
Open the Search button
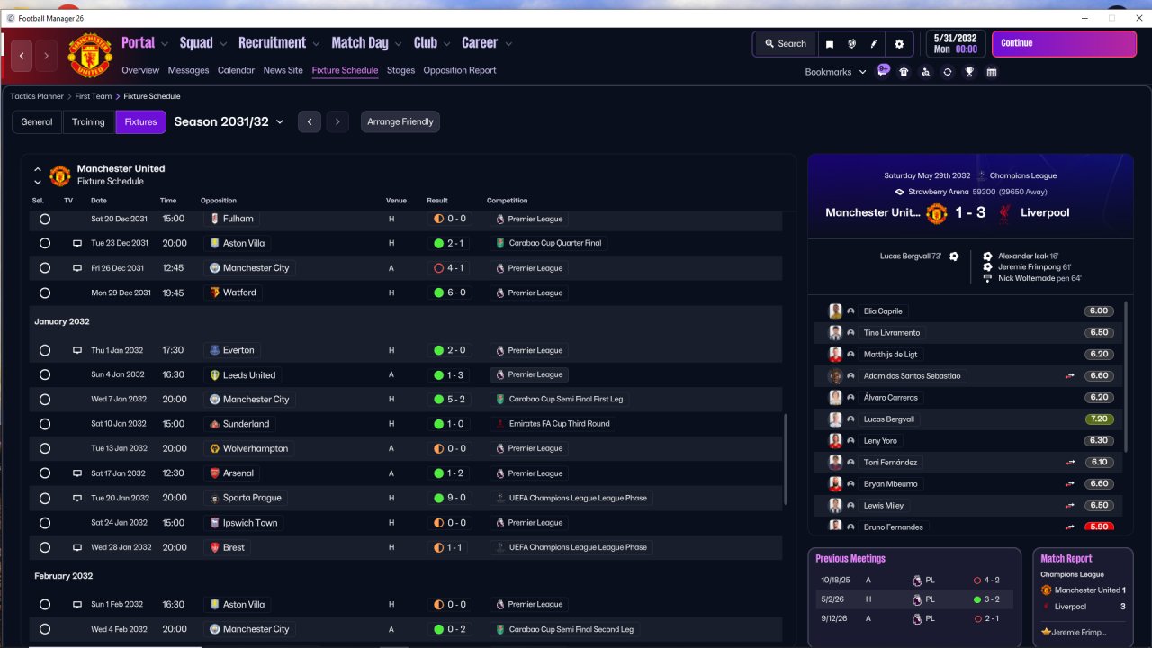pos(786,43)
